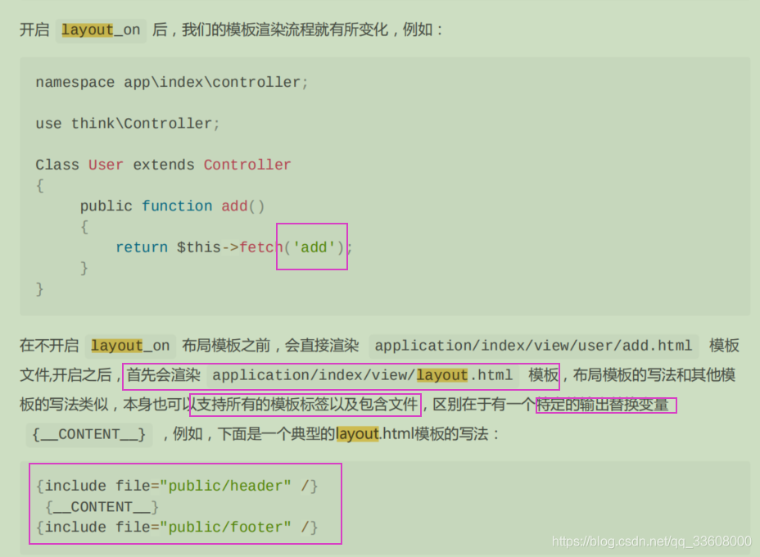The width and height of the screenshot is (760, 557).
Task: Click the inline code 'layout_on' in first line
Action: pyautogui.click(x=101, y=30)
